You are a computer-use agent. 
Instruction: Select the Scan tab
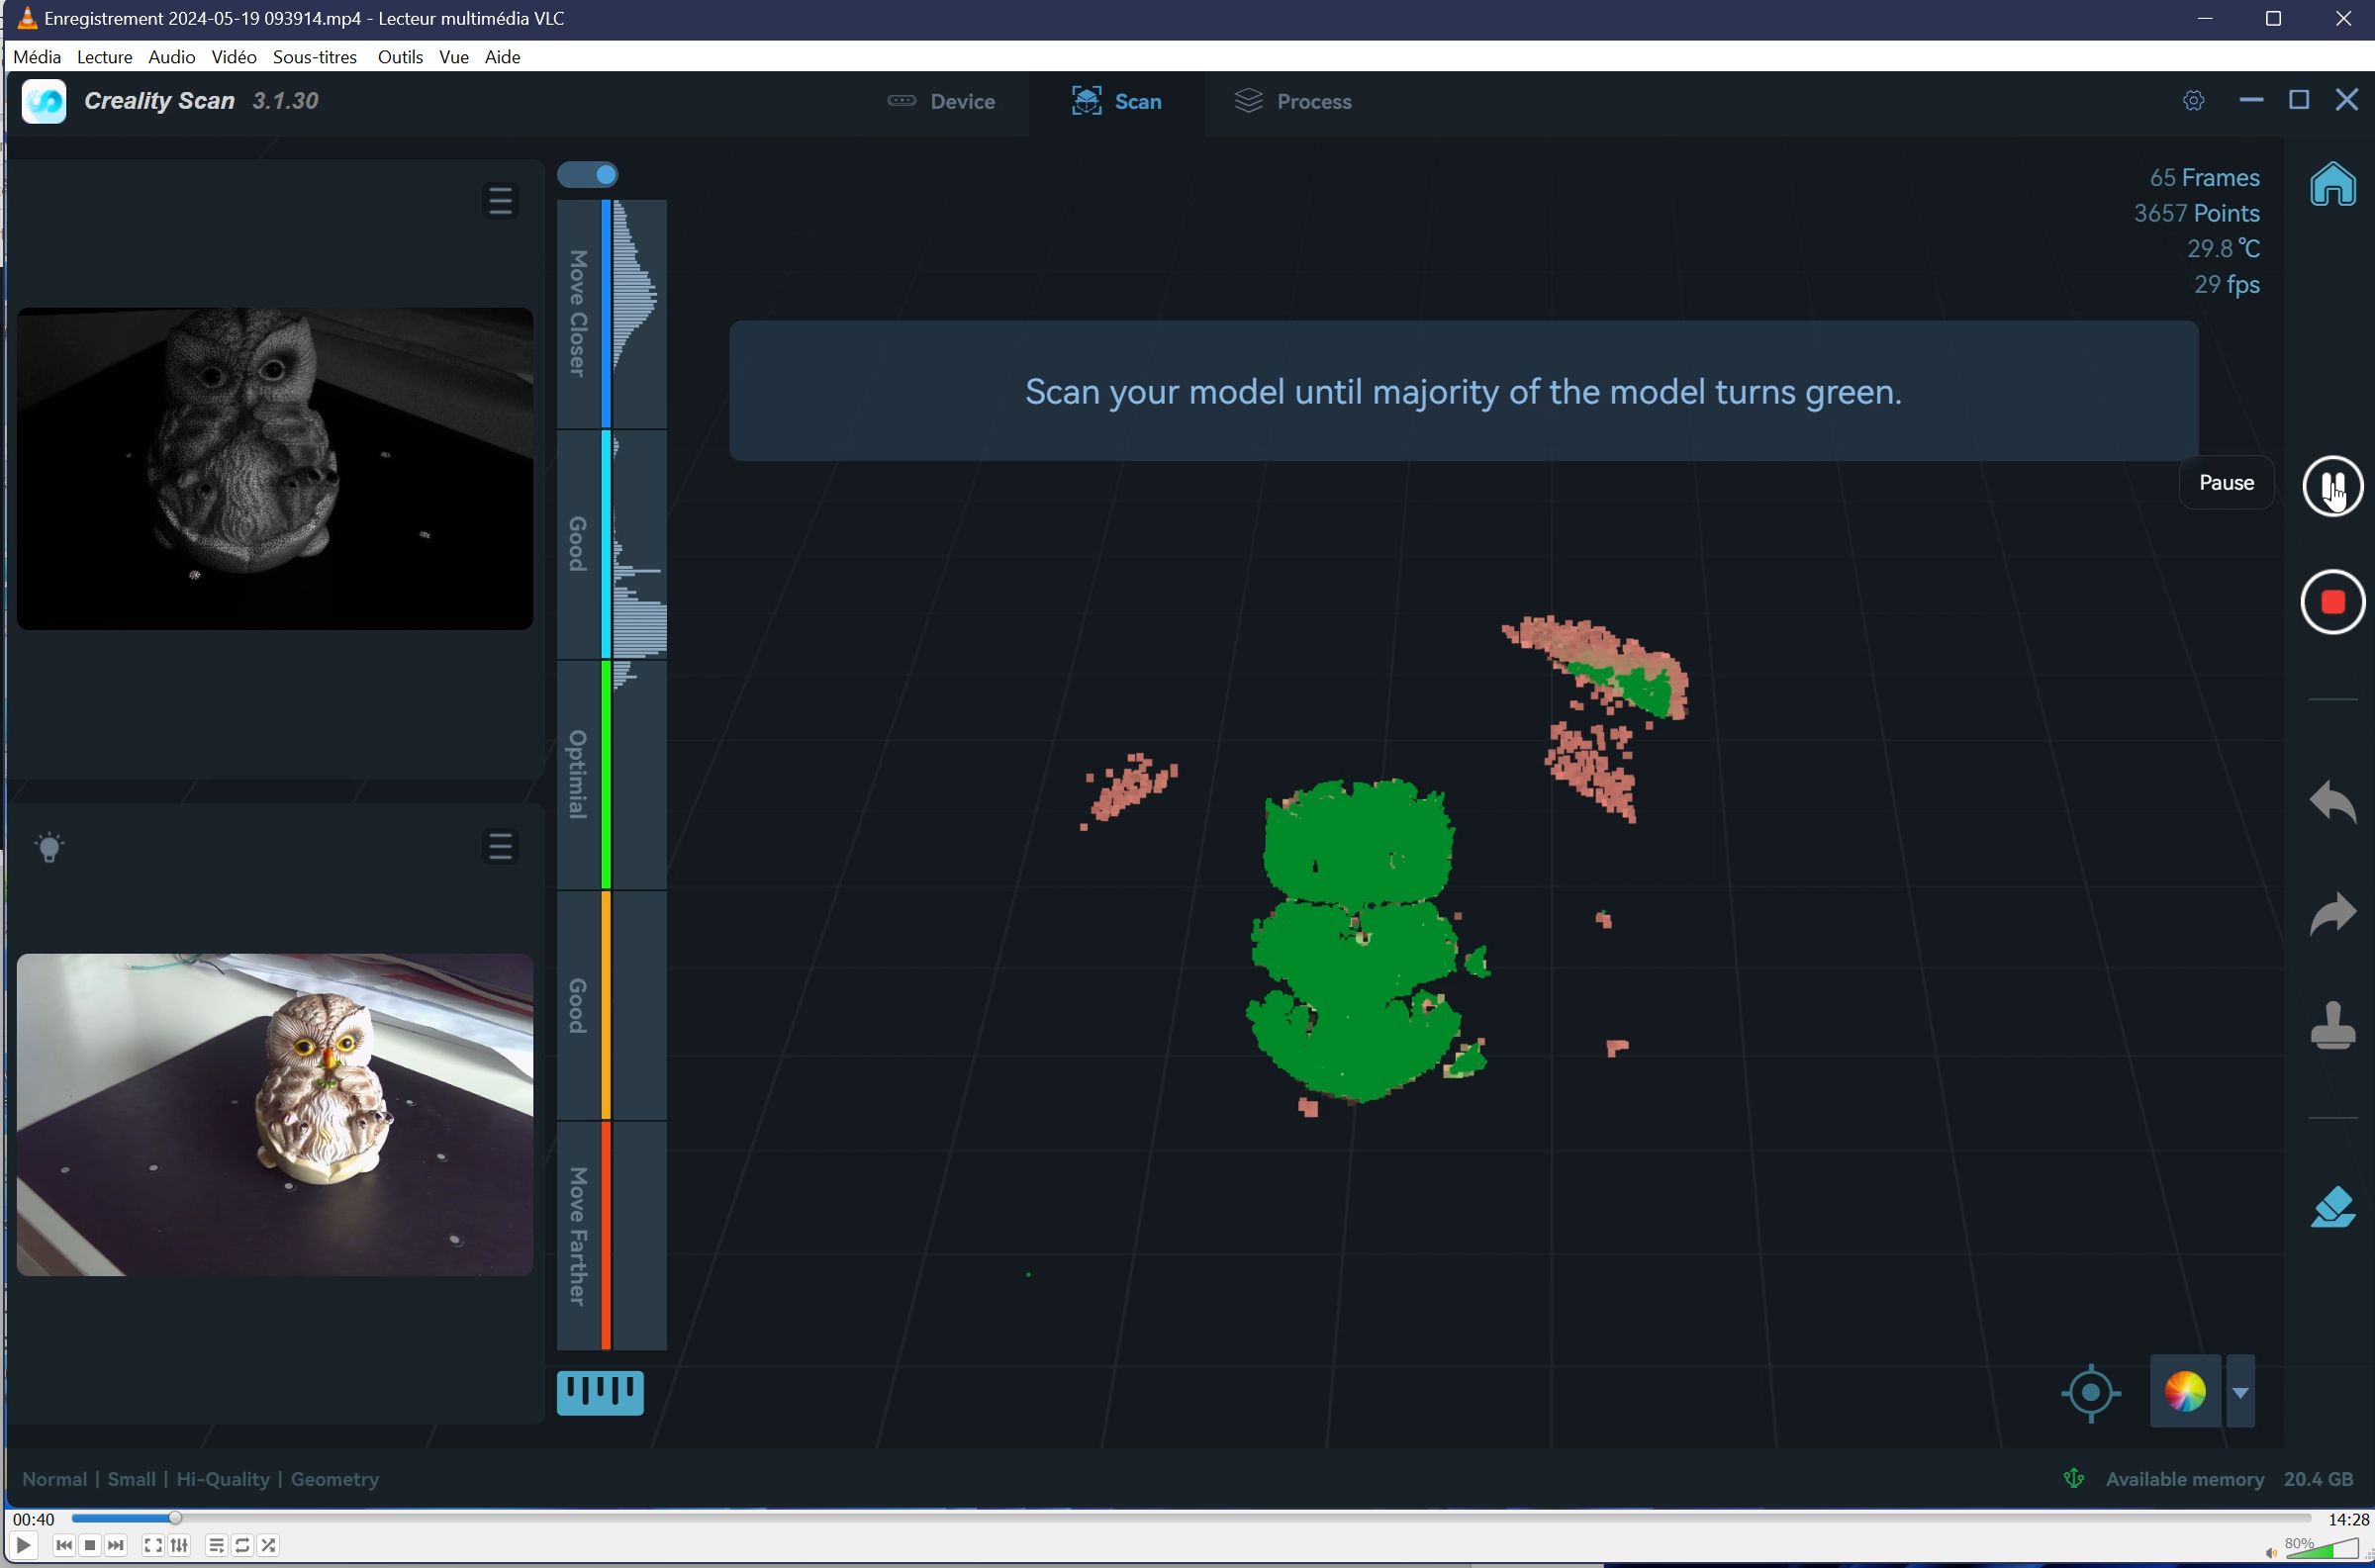pos(1116,101)
